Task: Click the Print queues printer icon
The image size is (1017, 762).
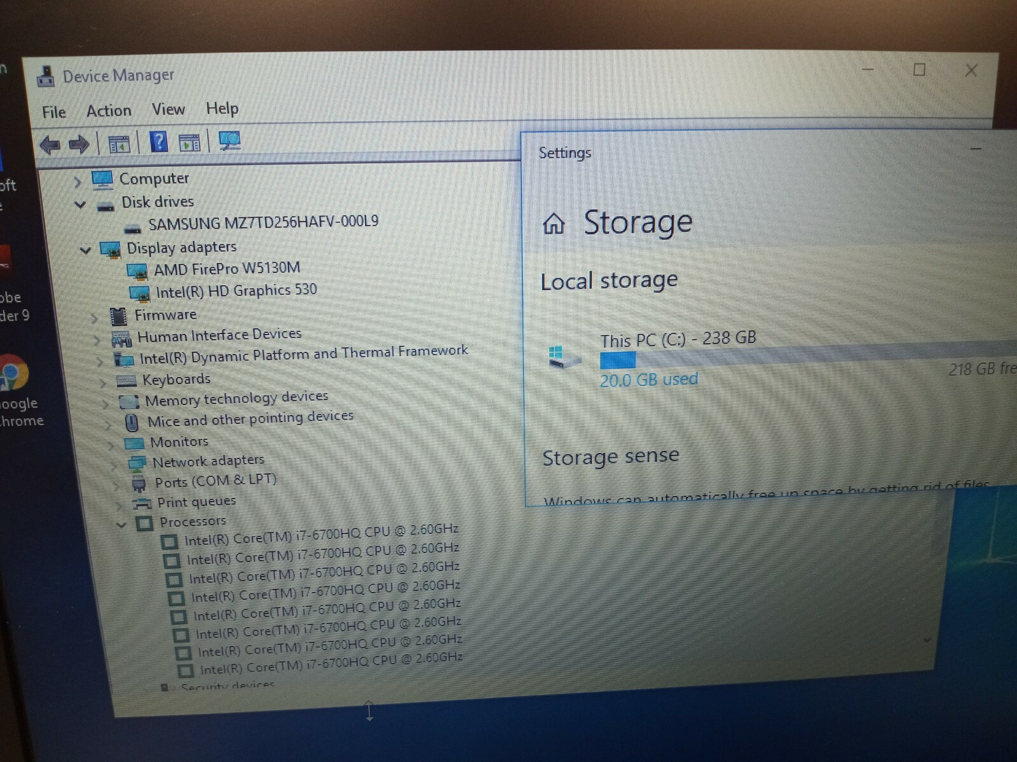Action: point(142,504)
